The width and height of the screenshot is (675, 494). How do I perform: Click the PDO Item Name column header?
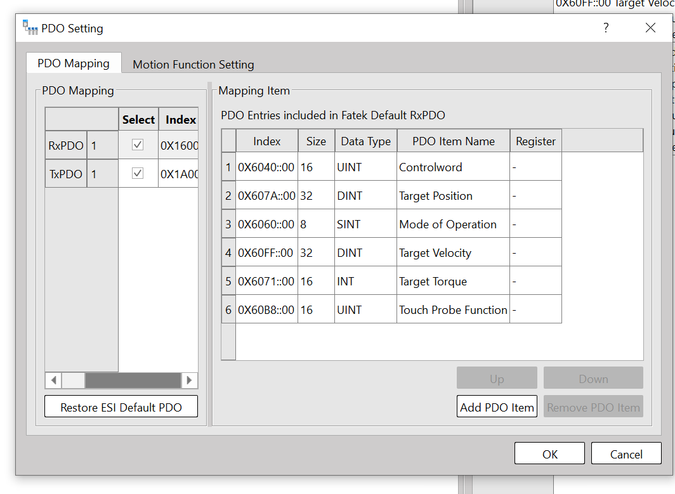point(453,141)
